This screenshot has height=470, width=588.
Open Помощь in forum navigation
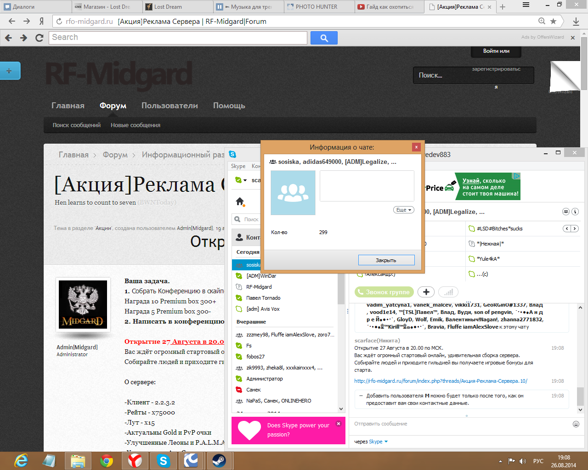click(x=229, y=106)
